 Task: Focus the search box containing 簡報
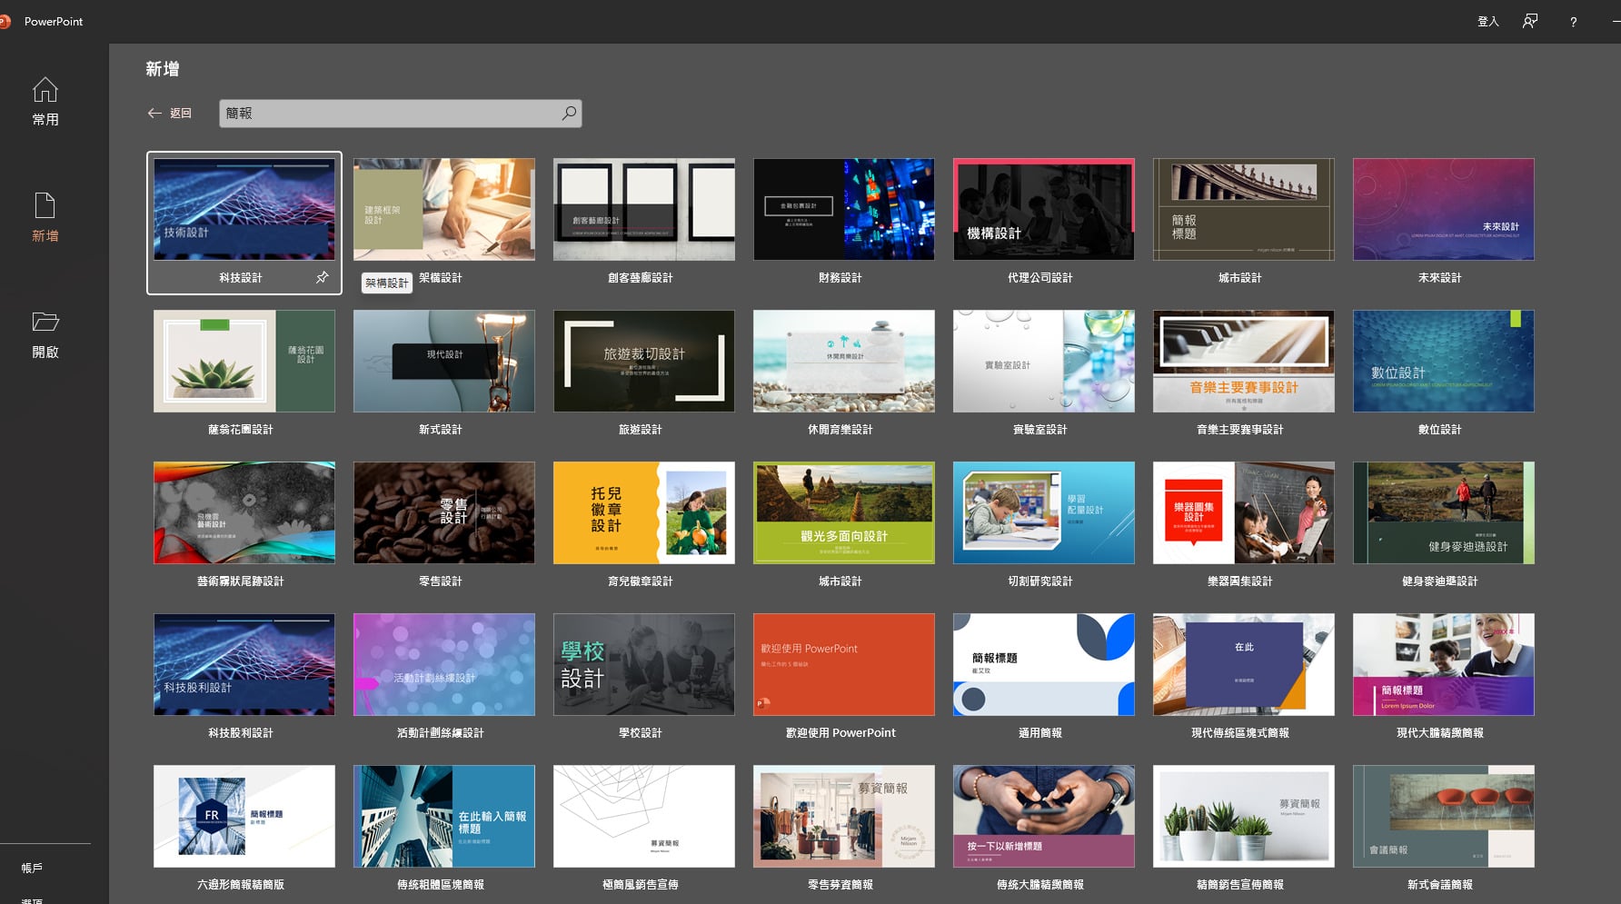(400, 114)
